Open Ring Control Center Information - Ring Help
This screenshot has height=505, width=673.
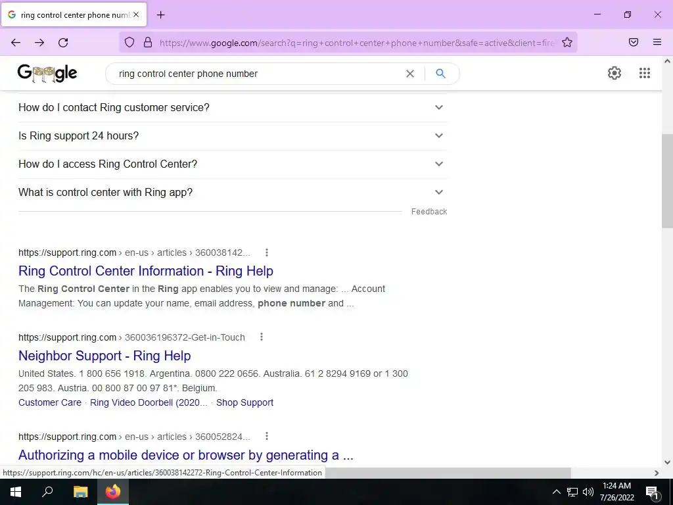point(146,271)
